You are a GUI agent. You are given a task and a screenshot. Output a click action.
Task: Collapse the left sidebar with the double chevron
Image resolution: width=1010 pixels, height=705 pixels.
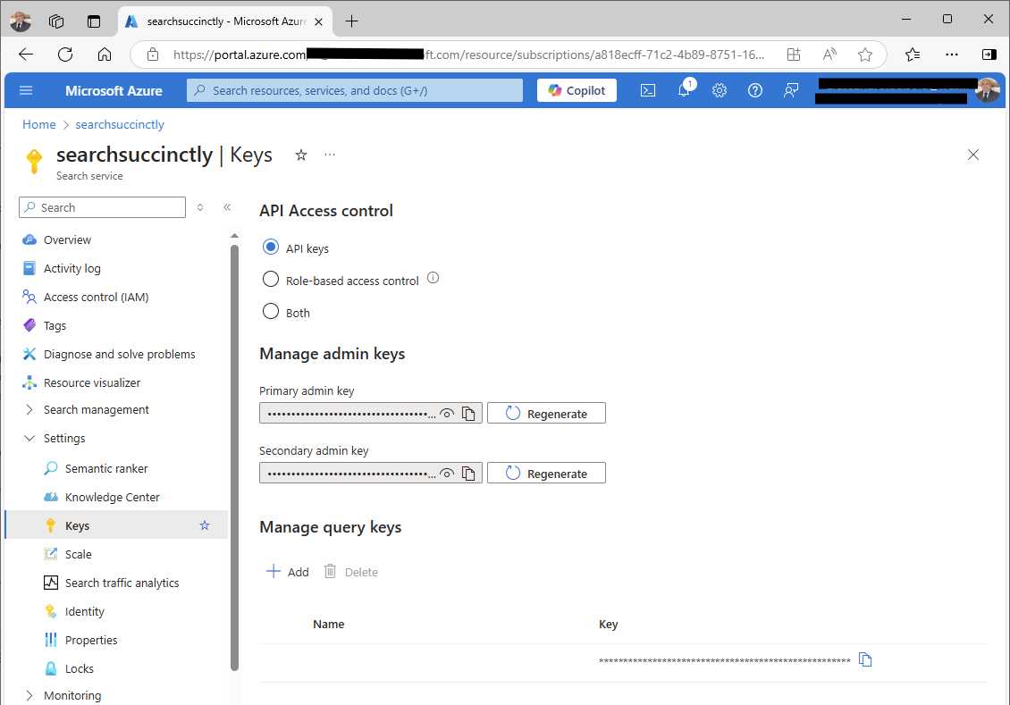coord(227,206)
